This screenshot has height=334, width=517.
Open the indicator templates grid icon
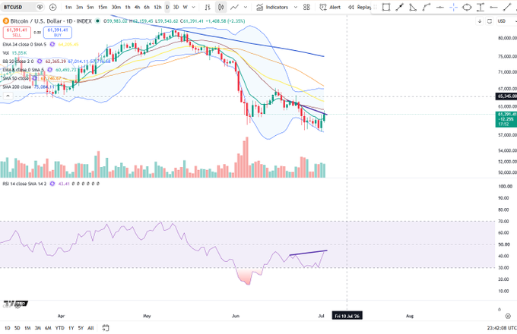point(306,8)
